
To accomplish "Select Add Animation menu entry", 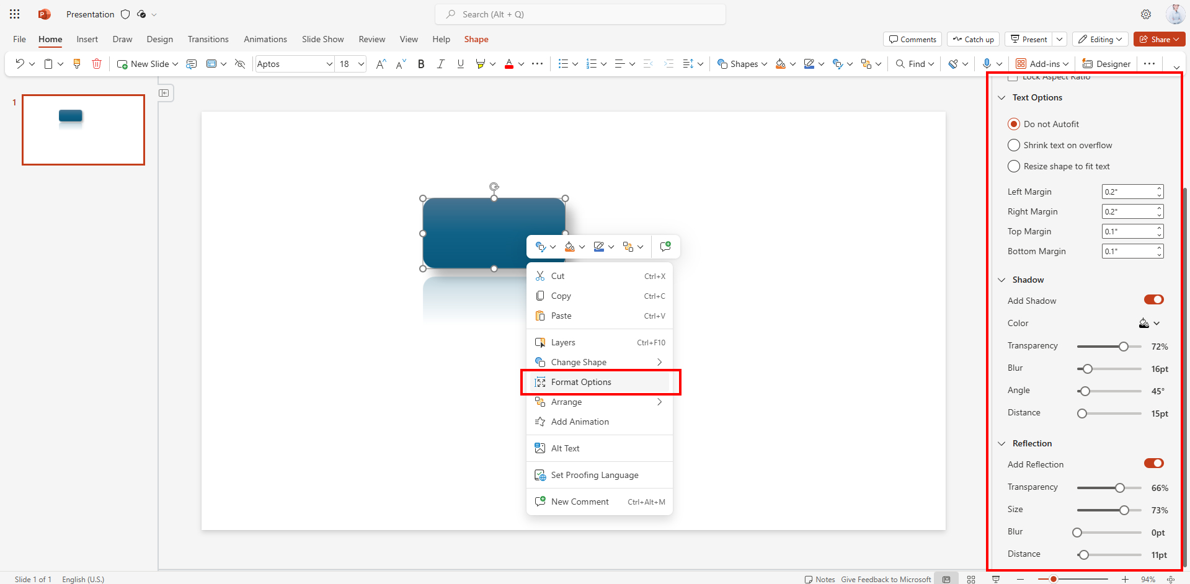I will pos(600,422).
